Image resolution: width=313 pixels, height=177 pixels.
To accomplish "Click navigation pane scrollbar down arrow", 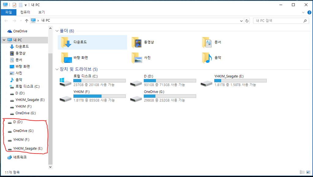I will [x=50, y=167].
